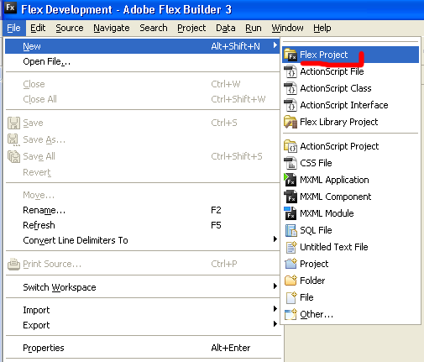Click the Ctrl+W shortcut text

point(226,84)
